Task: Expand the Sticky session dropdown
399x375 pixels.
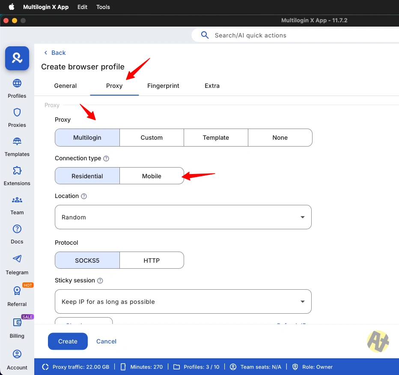Action: coord(183,301)
